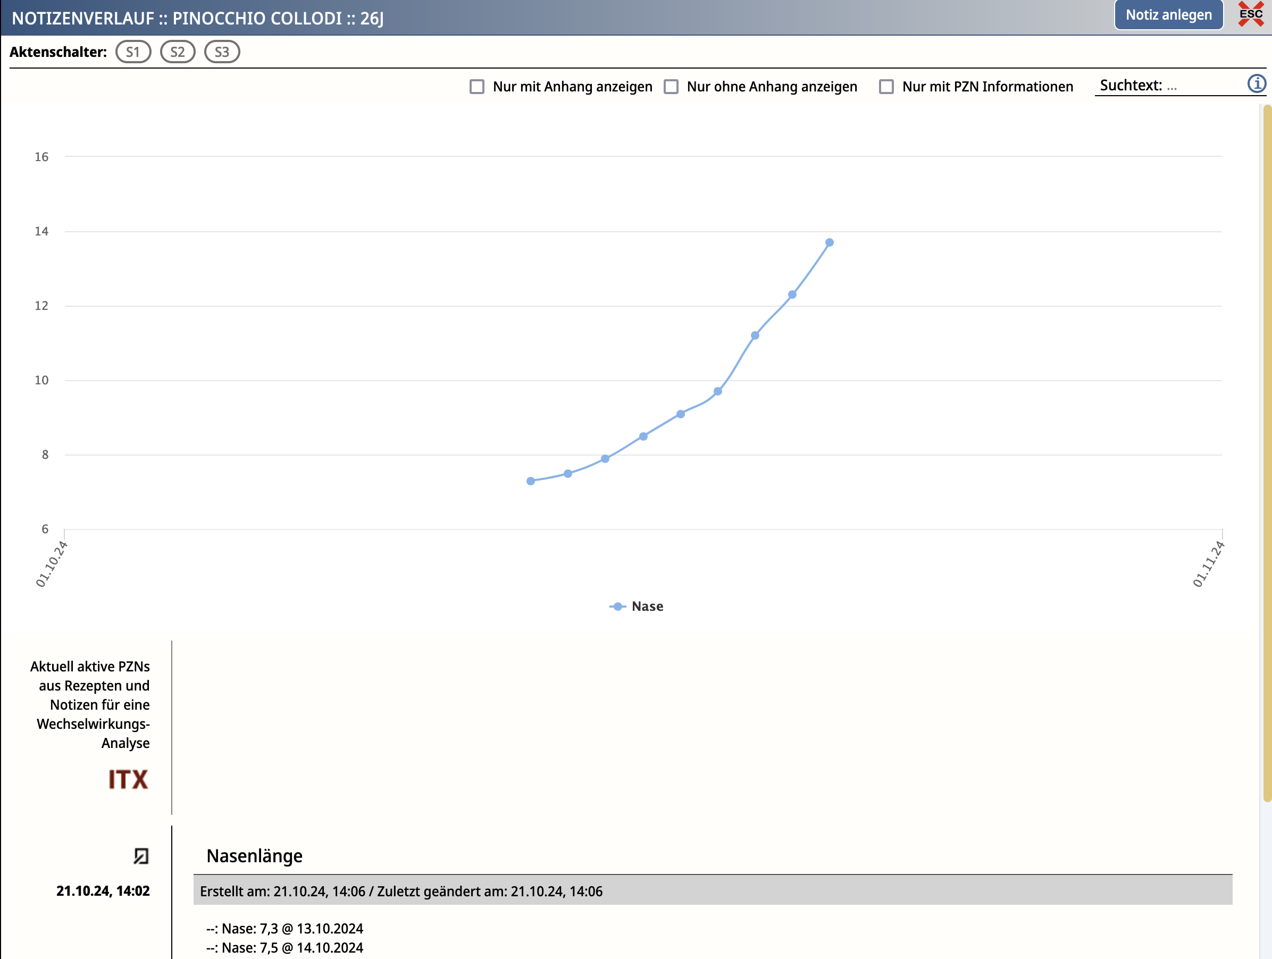Click the Notizenverlauf title header

click(198, 19)
